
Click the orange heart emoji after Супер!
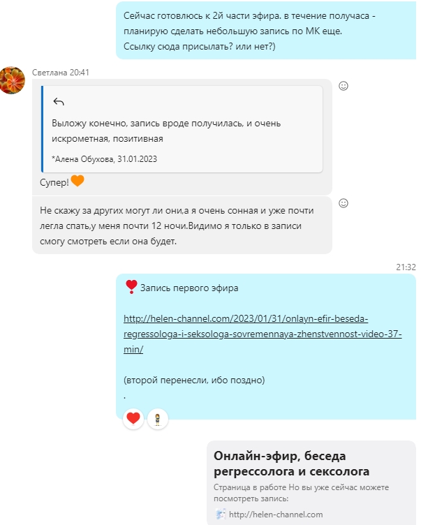tap(77, 181)
